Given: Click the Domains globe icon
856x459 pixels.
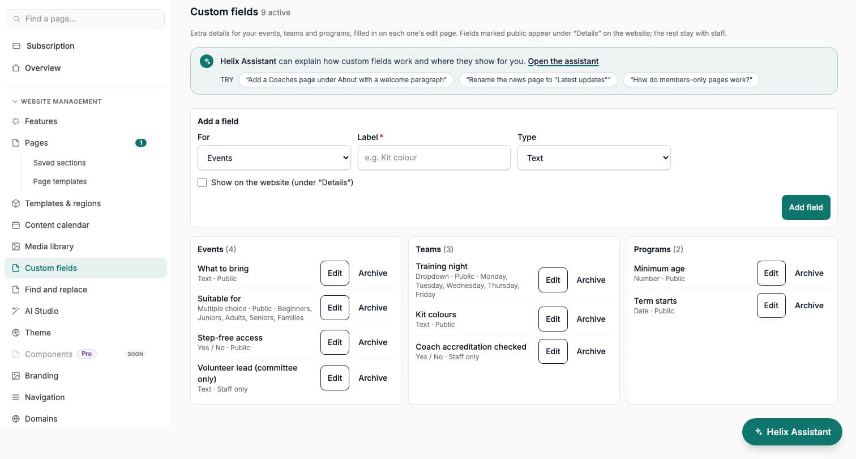Looking at the screenshot, I should 16,419.
